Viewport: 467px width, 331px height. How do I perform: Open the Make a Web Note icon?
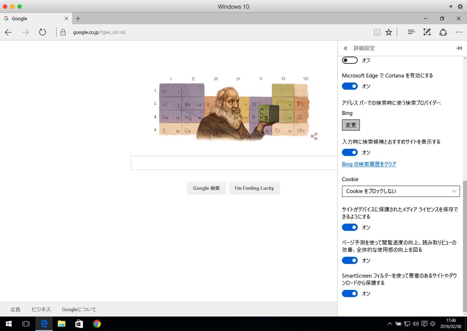[427, 32]
